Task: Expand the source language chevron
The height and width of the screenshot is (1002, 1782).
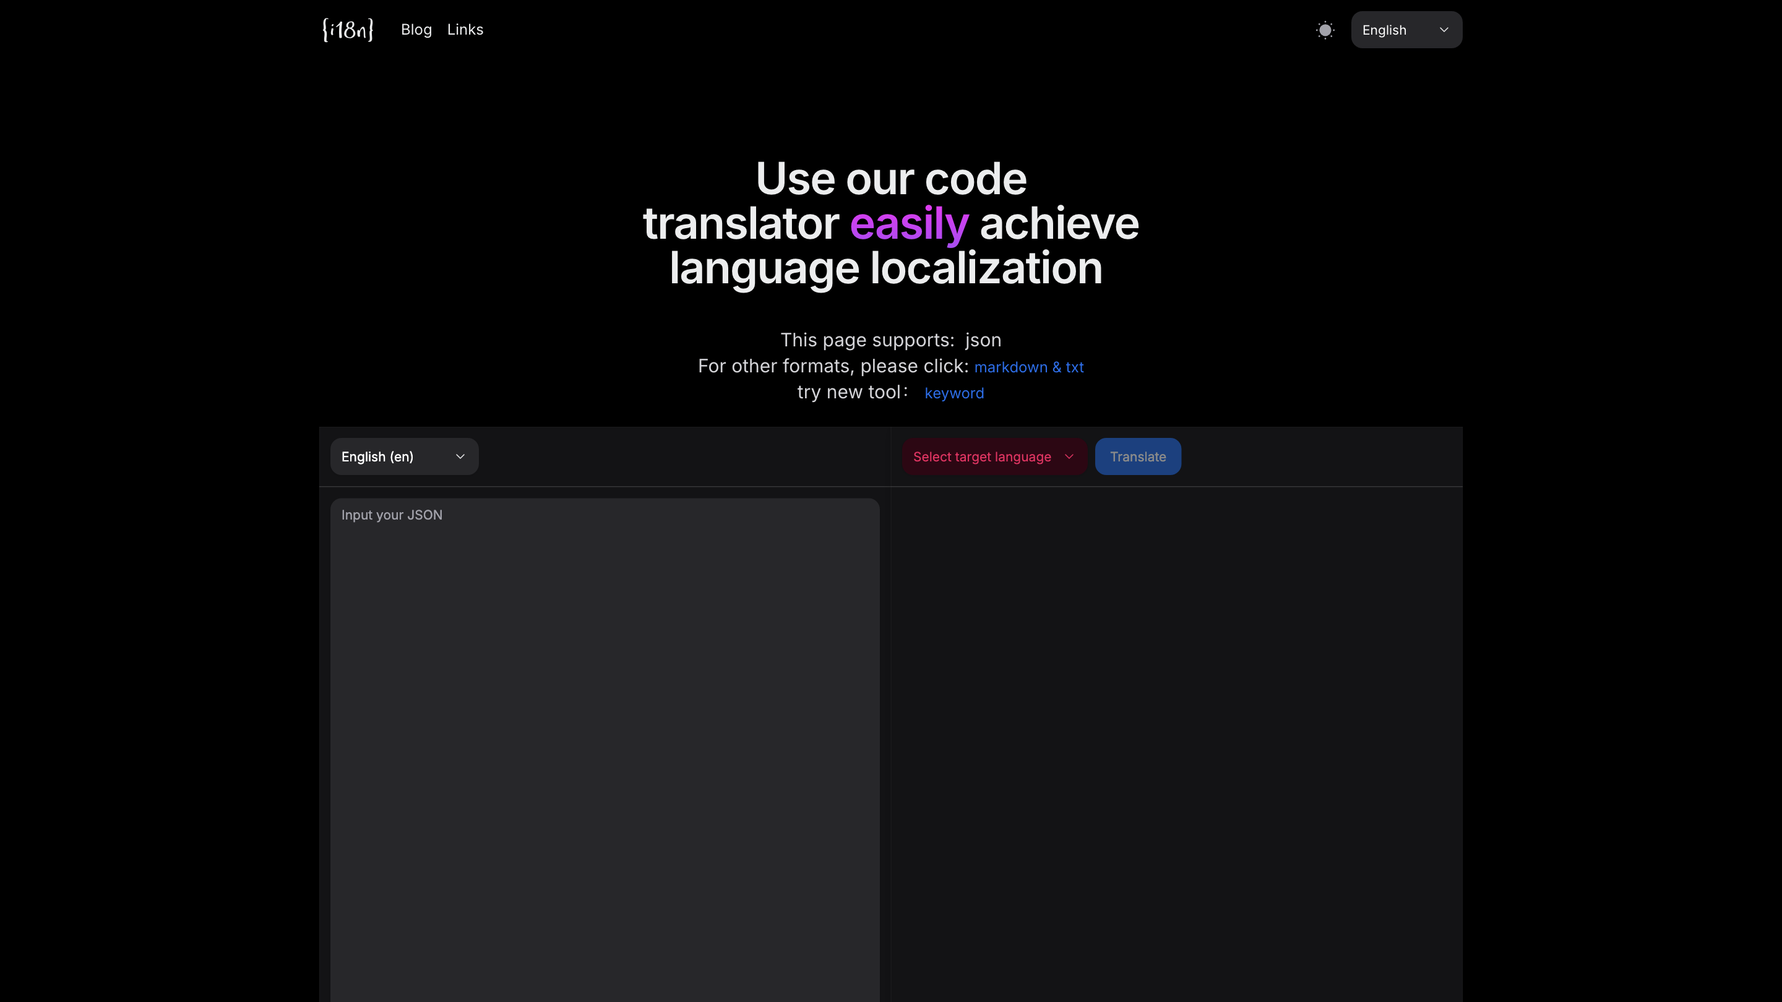Action: 460,456
